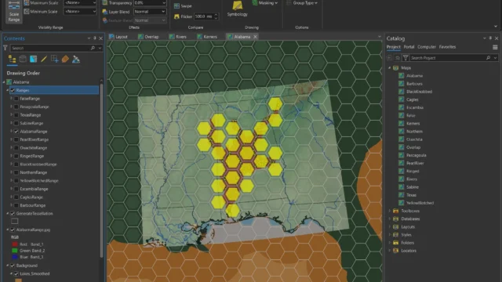Click the Flicker interval stepper arrows
Viewport: 502px width, 282px height.
pos(216,16)
